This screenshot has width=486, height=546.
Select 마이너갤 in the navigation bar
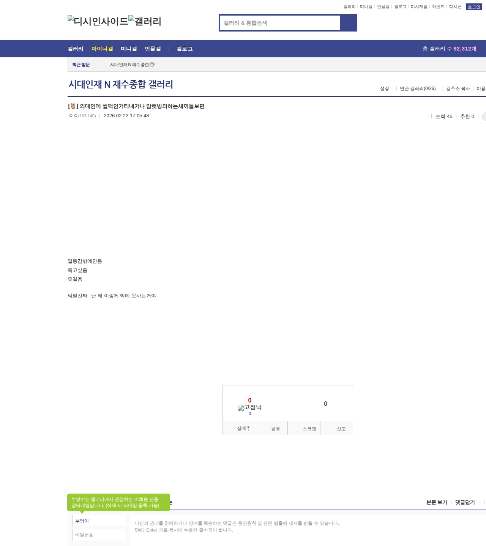(102, 49)
